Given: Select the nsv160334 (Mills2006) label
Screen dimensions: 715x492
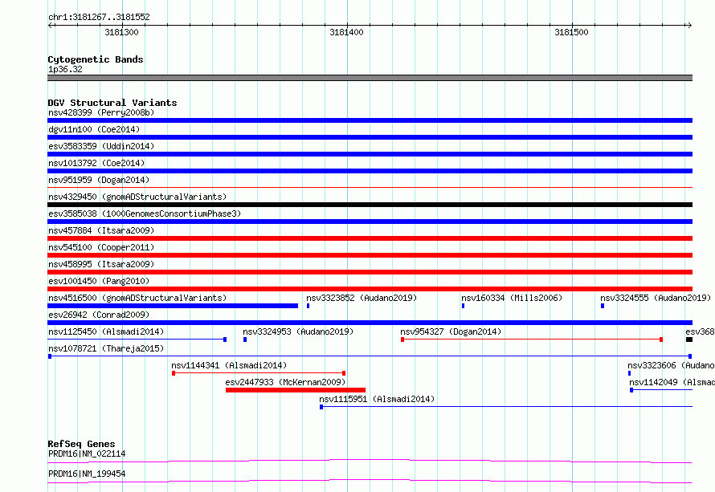Looking at the screenshot, I should click(512, 298).
